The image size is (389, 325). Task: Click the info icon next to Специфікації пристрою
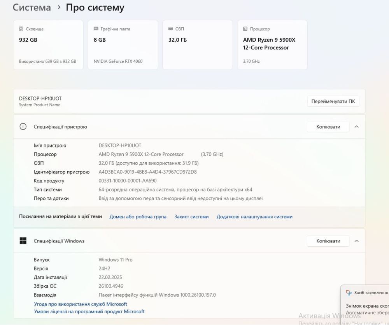(23, 126)
